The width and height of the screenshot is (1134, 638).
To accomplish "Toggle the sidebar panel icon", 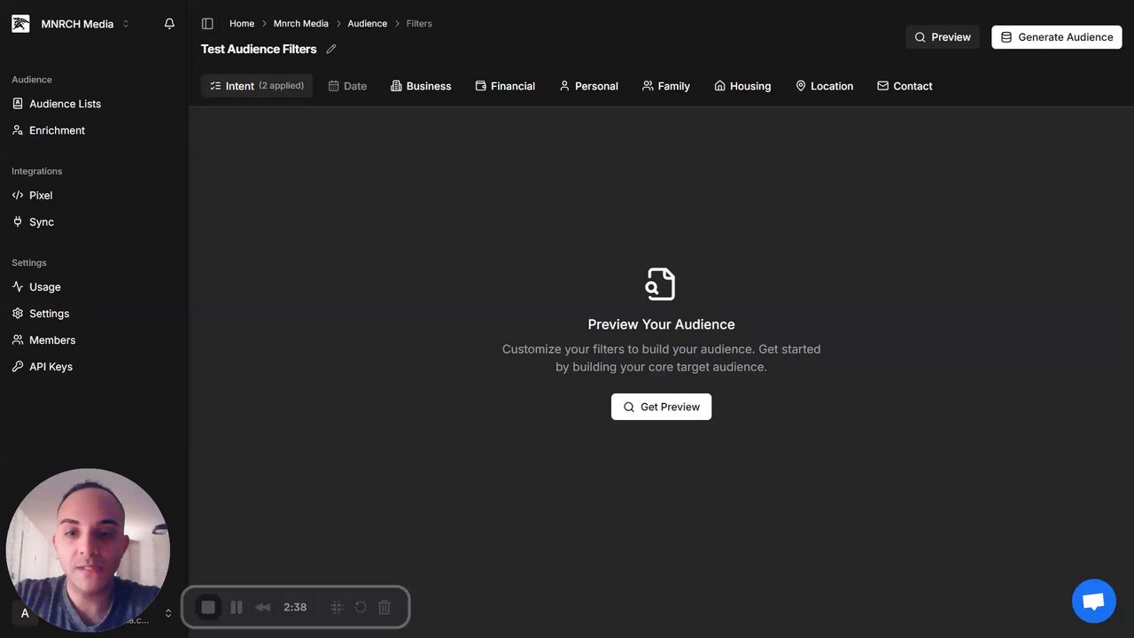I will click(207, 24).
